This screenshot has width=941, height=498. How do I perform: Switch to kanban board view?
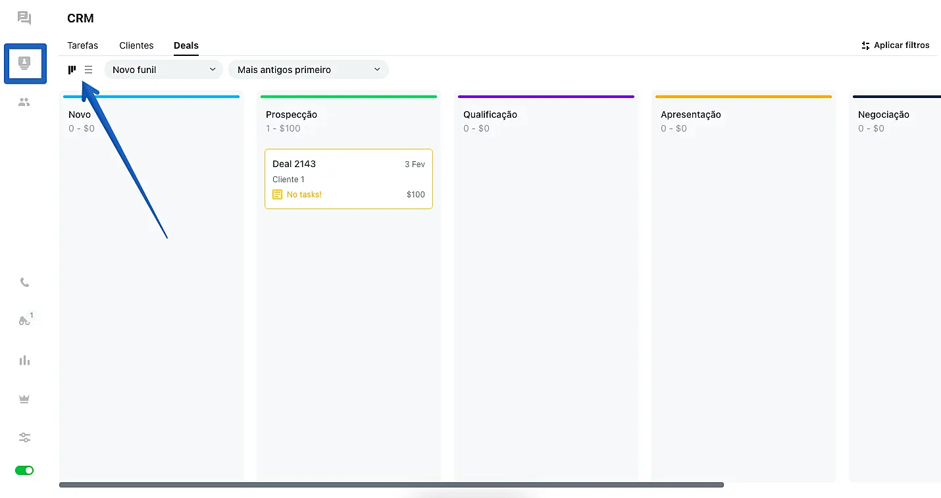click(72, 69)
